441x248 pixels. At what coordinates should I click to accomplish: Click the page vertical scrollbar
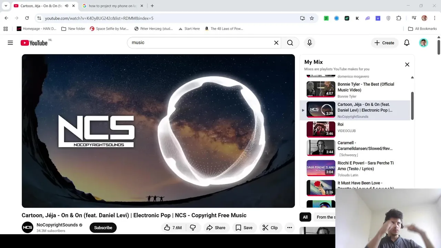tap(439, 46)
